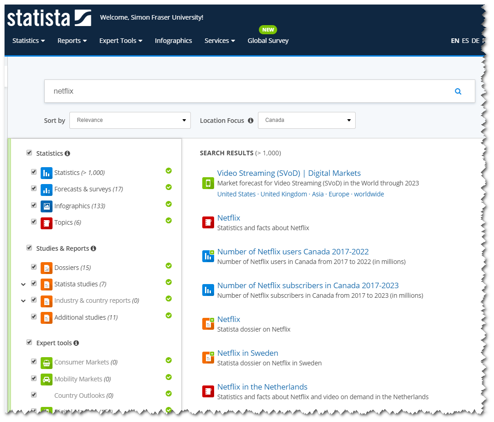
Task: Open the Netflix in Sweden result
Action: [247, 353]
